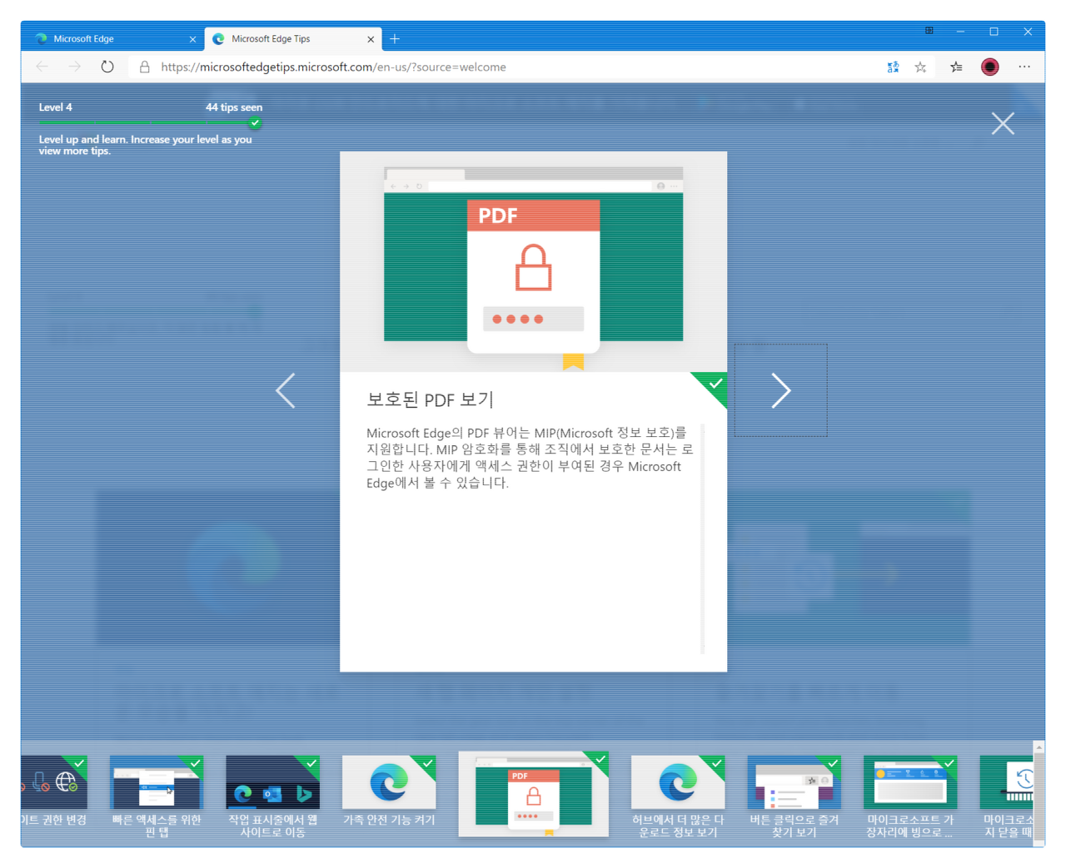The width and height of the screenshot is (1066, 868).
Task: Open the user profile avatar
Action: (990, 67)
